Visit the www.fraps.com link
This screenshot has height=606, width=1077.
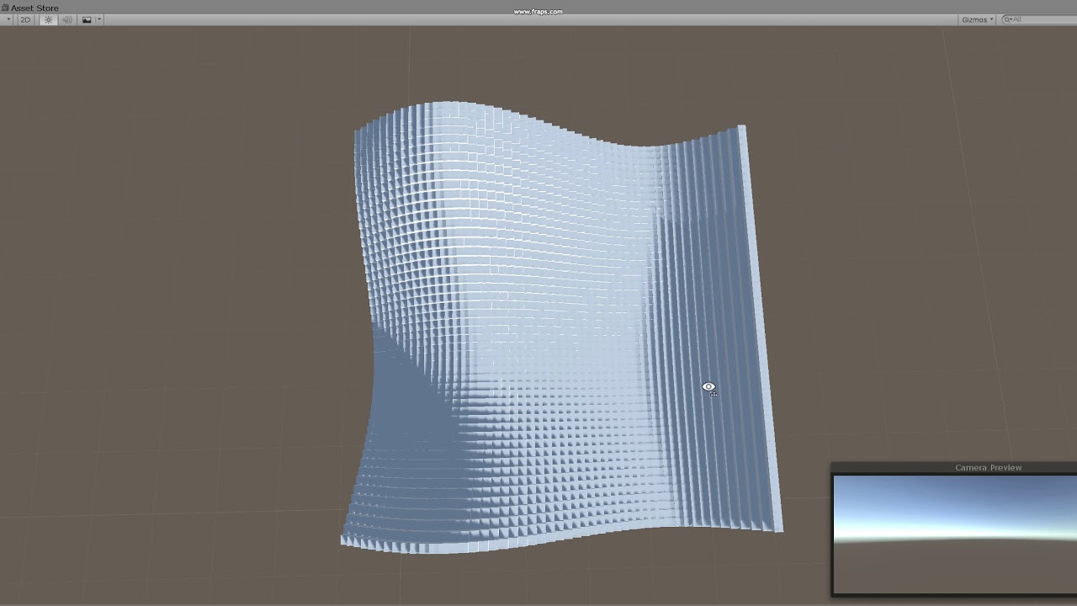(538, 11)
